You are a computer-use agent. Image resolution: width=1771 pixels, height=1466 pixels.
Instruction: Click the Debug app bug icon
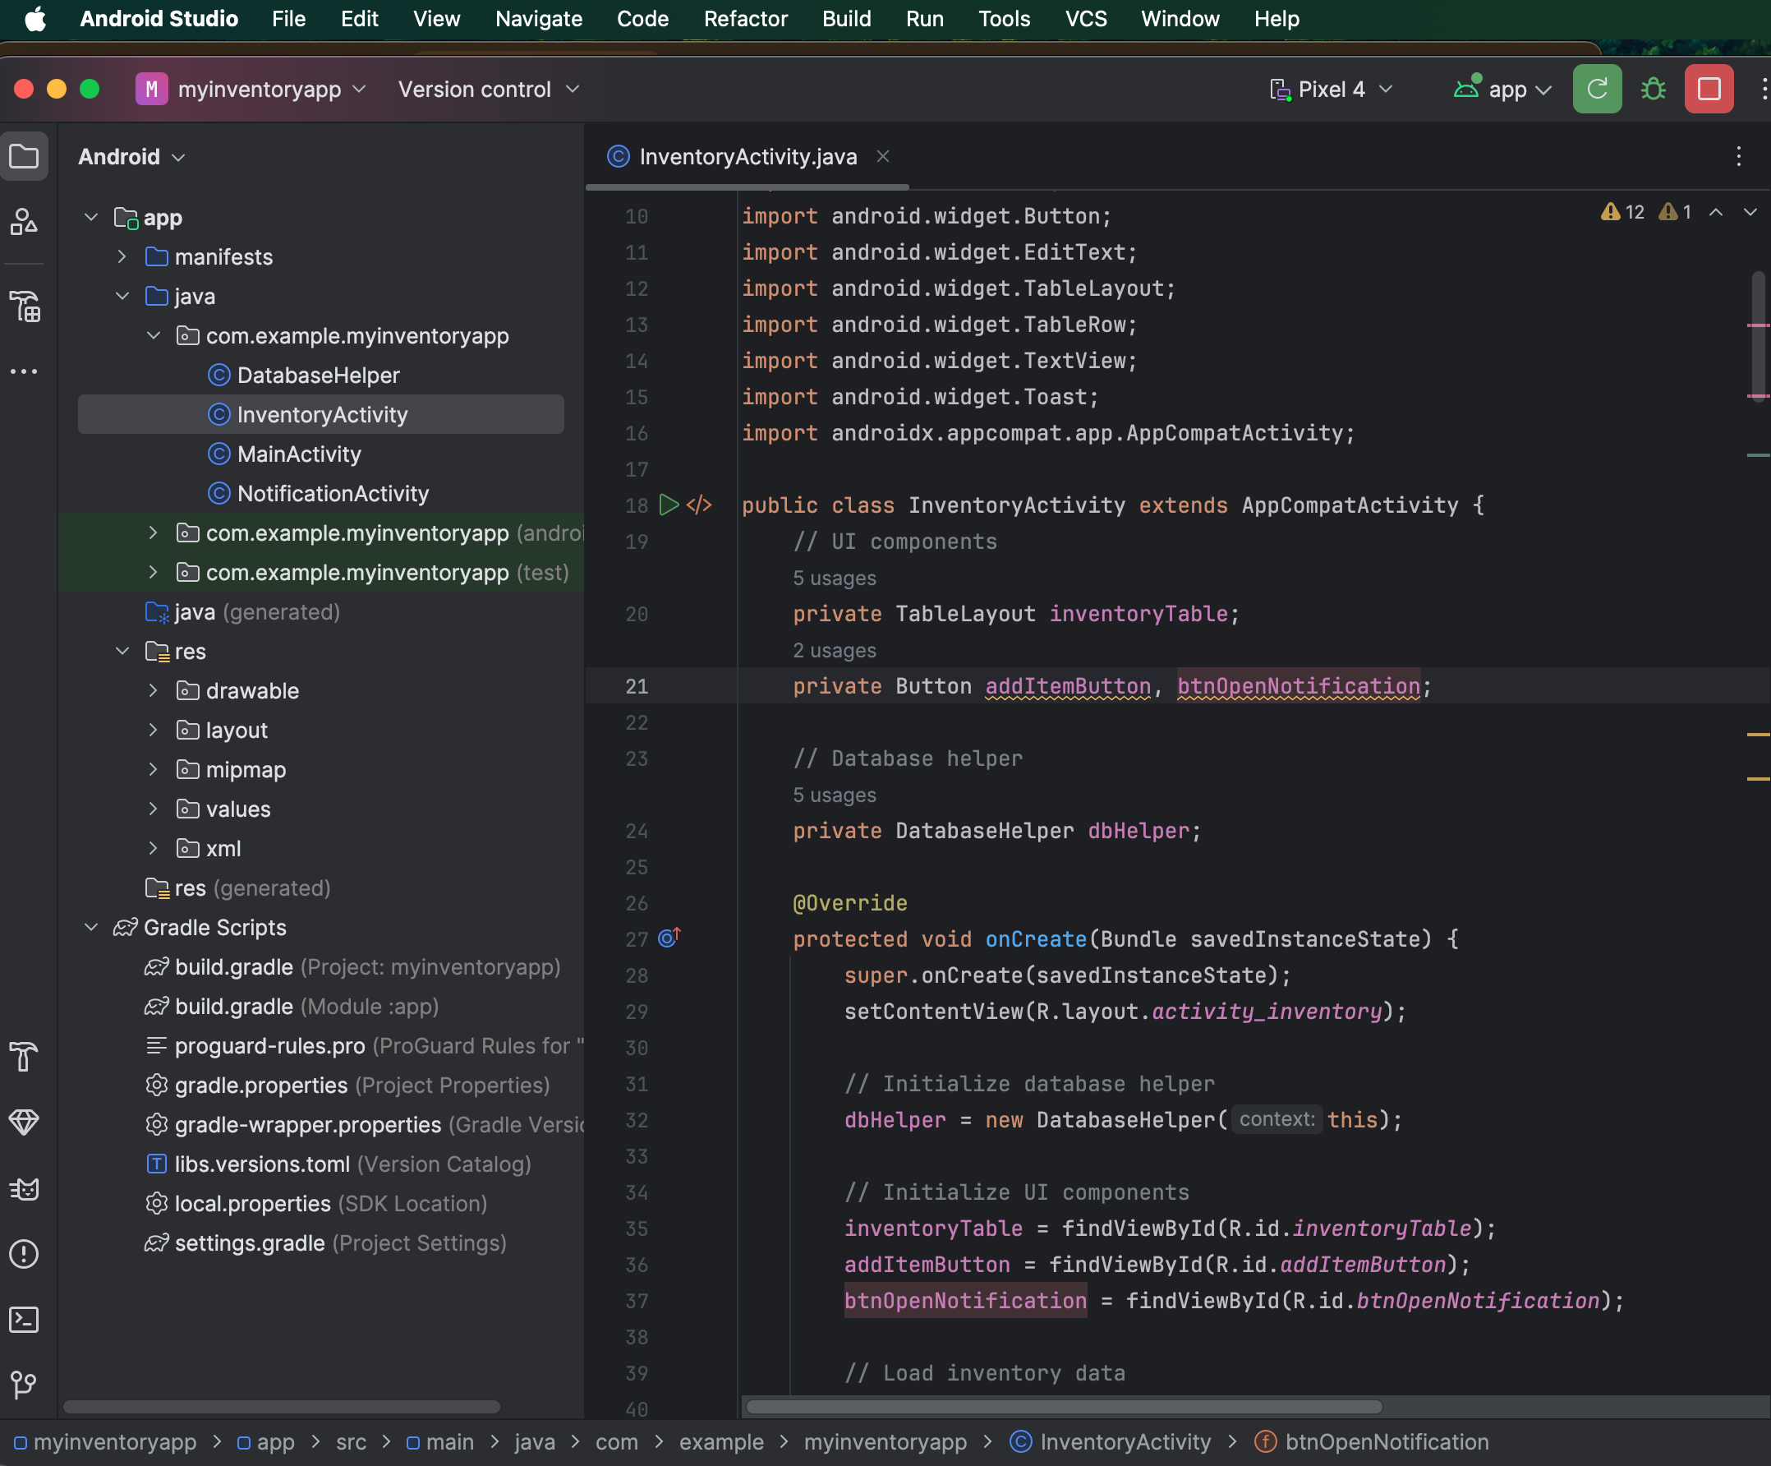tap(1653, 90)
